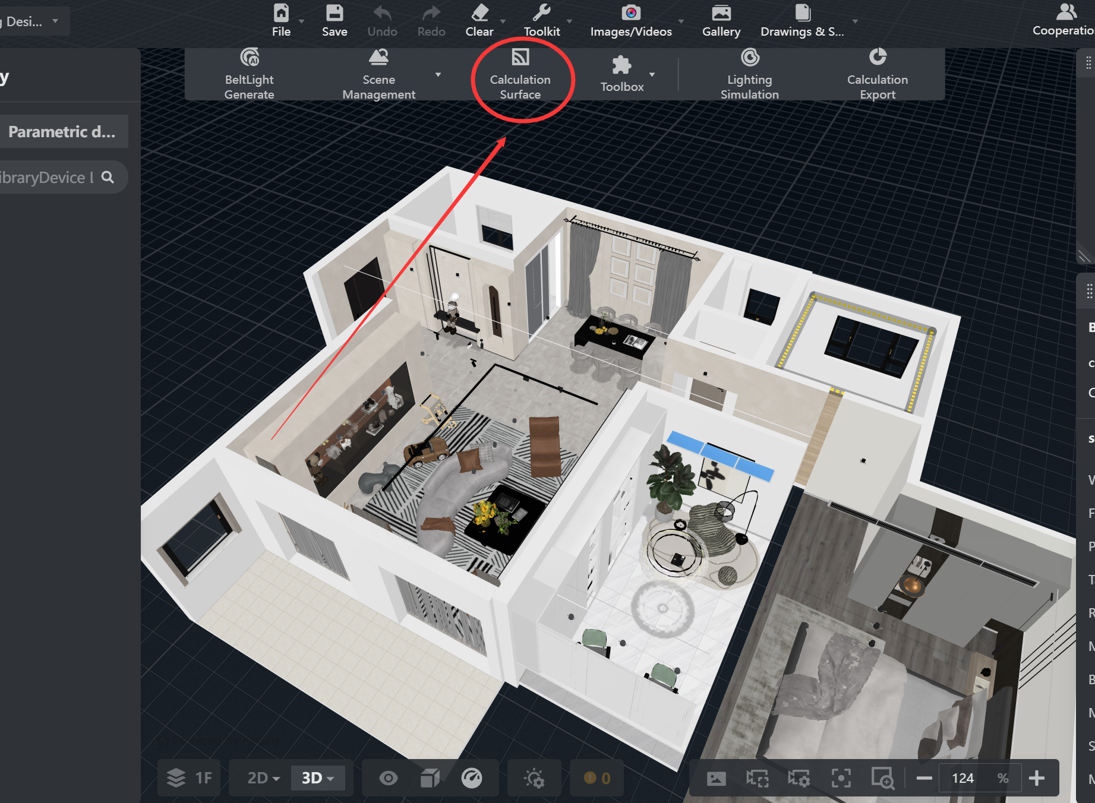Open the File menu
Image resolution: width=1095 pixels, height=803 pixels.
pos(281,20)
